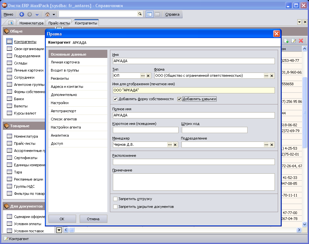Image resolution: width=309 pixels, height=244 pixels.
Task: Click the back navigation arrow icon
Action: pos(22,14)
